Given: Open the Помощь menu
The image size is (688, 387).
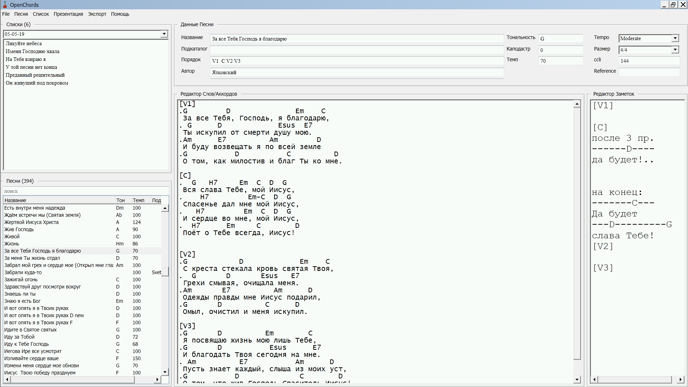Looking at the screenshot, I should point(120,14).
